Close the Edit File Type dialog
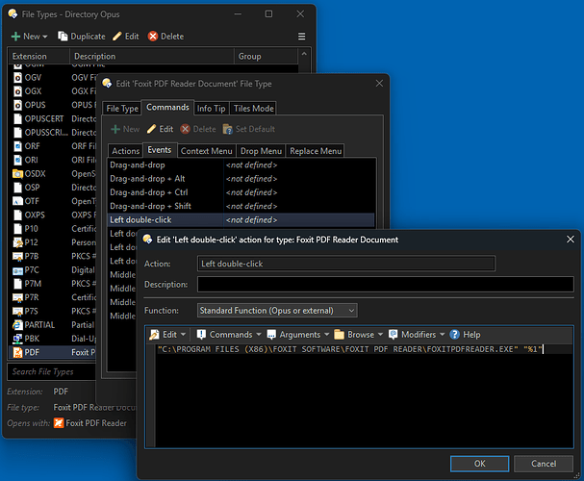Viewport: 584px width, 481px height. (x=379, y=84)
